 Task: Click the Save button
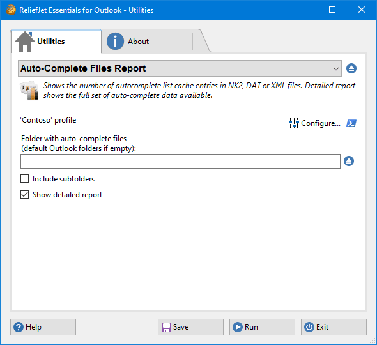190,327
